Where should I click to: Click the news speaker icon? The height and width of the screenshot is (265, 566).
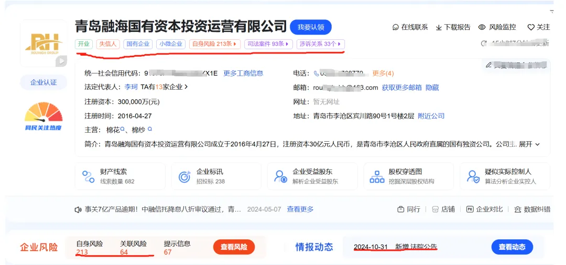coord(78,209)
